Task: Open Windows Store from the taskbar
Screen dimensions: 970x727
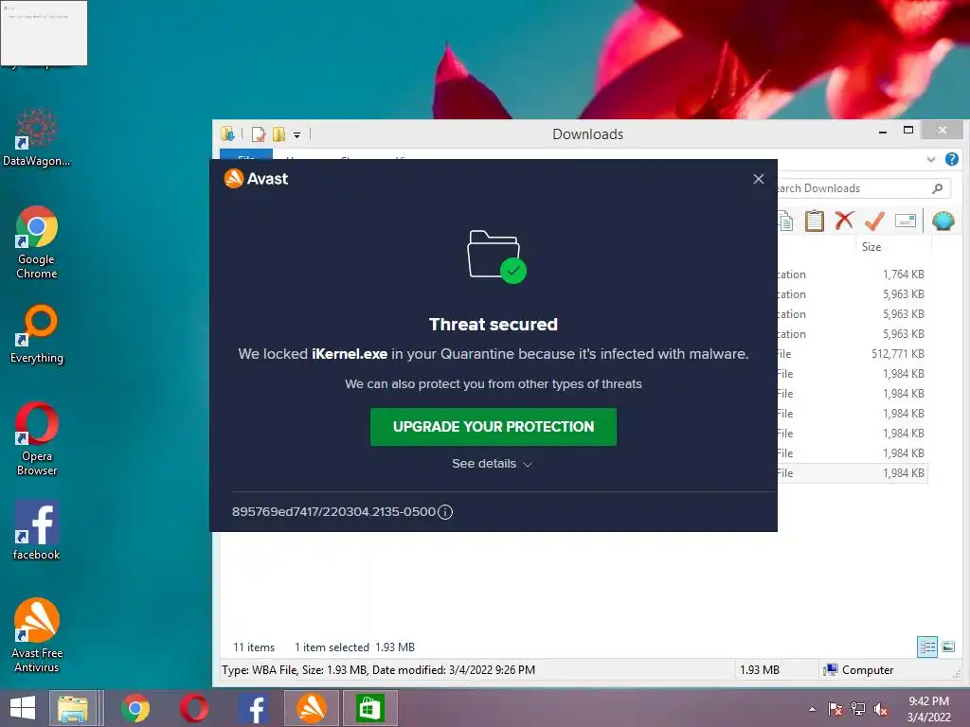Action: tap(370, 708)
